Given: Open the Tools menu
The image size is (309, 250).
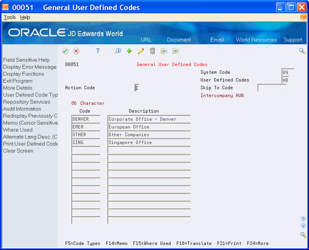Looking at the screenshot, I should point(10,17).
